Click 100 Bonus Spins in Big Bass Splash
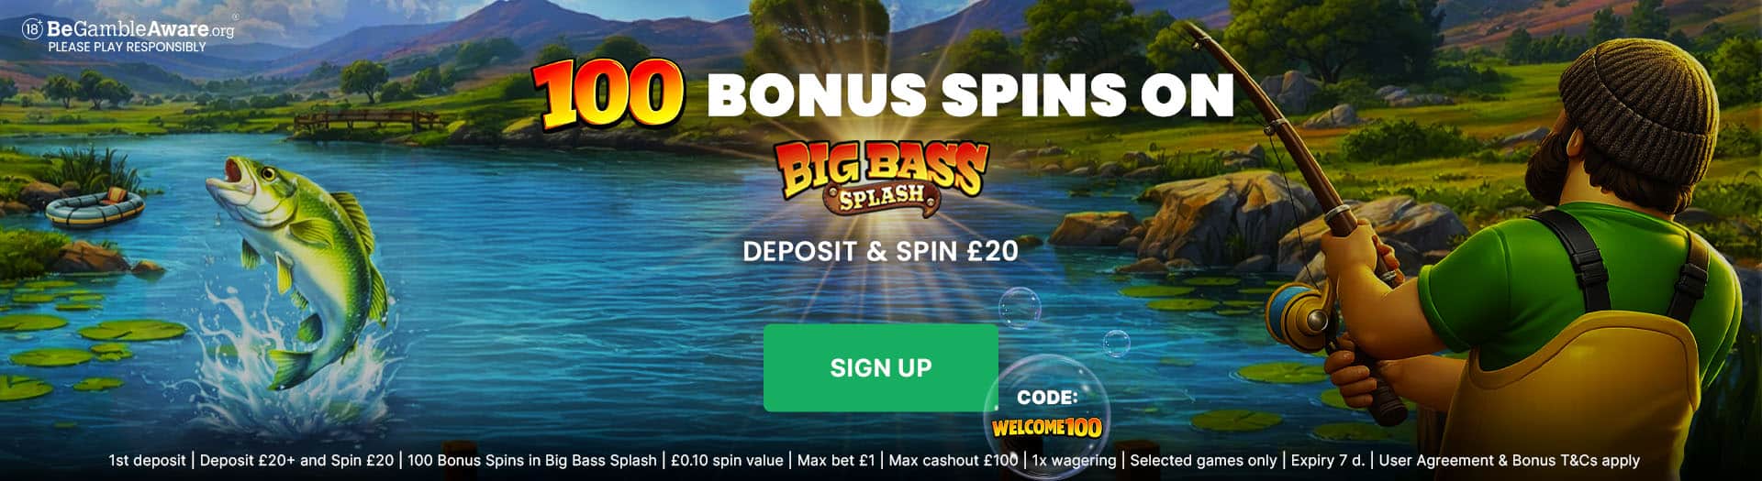 532,461
